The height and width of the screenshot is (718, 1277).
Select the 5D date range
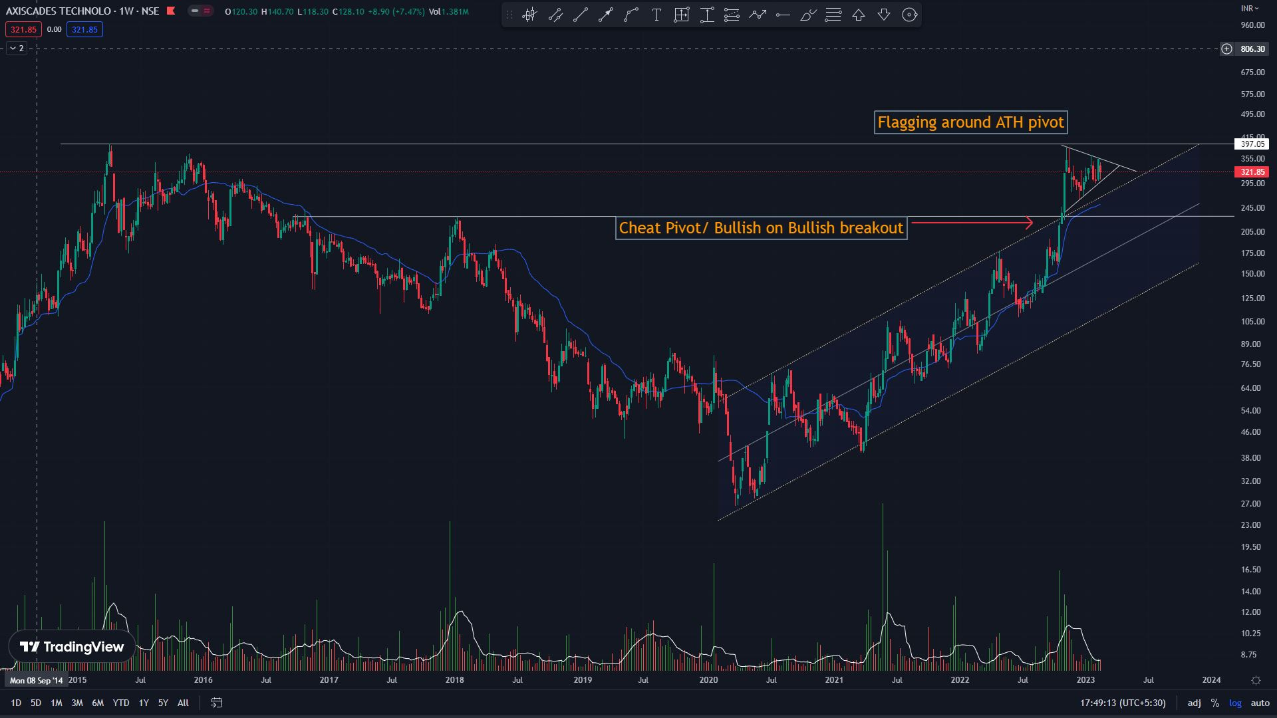coord(36,703)
